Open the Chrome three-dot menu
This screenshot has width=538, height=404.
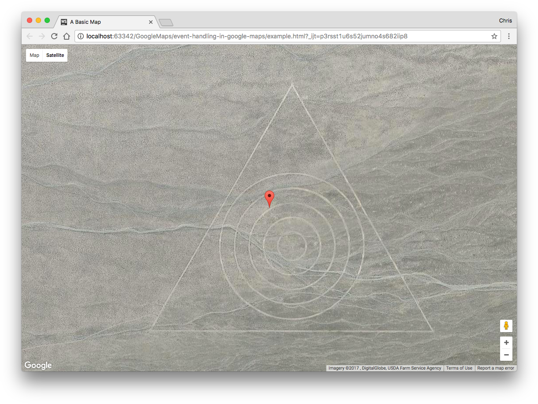(508, 36)
